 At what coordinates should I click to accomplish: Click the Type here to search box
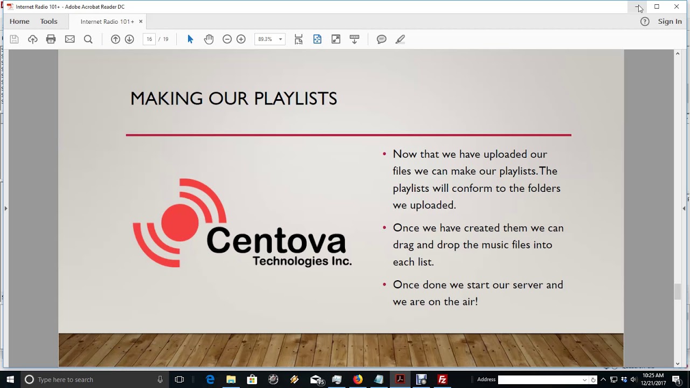coord(95,379)
